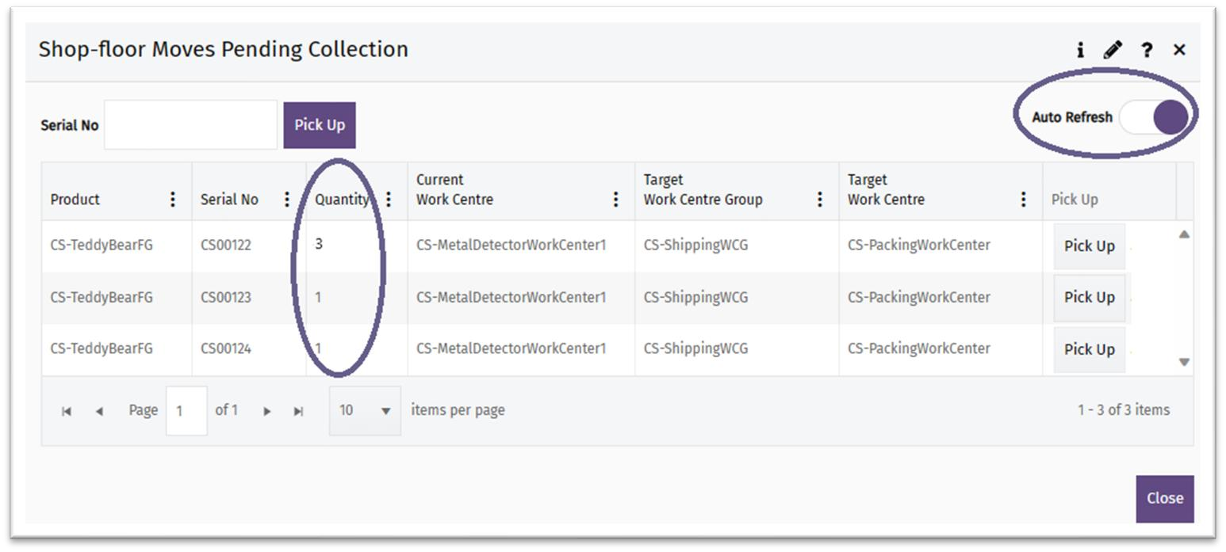The image size is (1226, 552).
Task: Click the info icon in dialog header
Action: [1080, 50]
